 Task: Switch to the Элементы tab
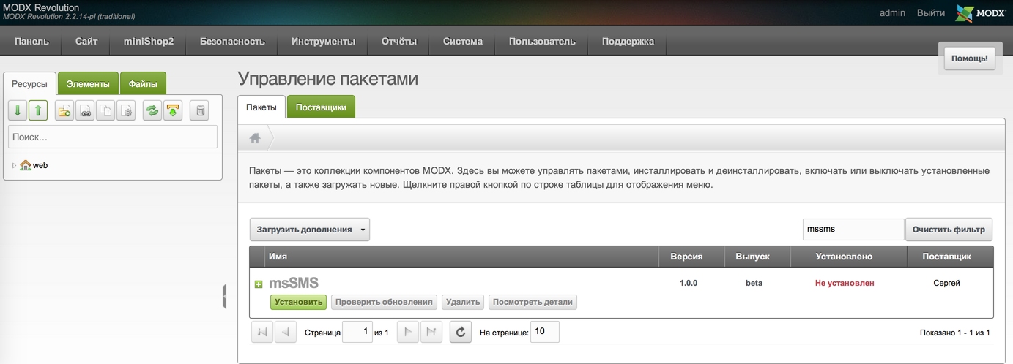88,84
